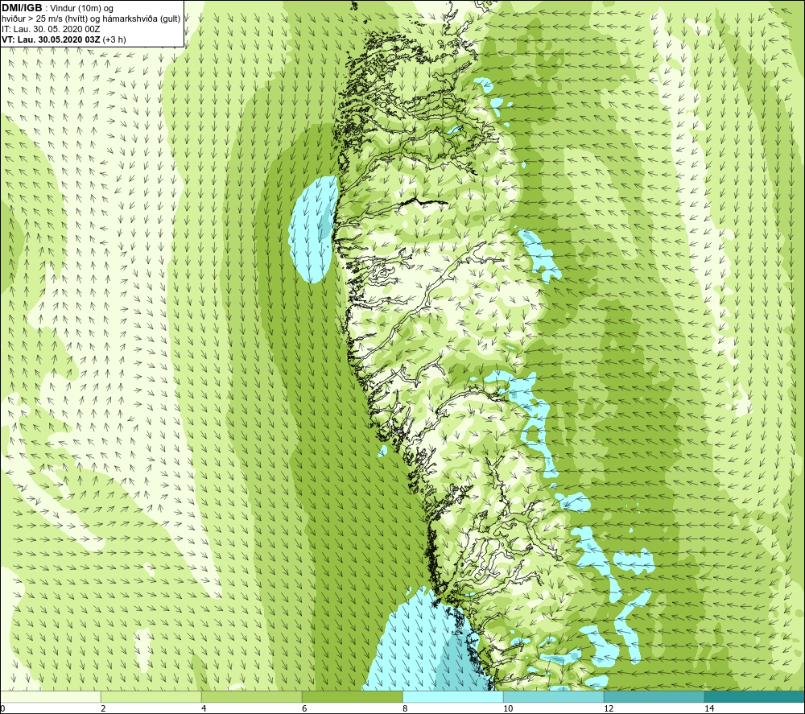Click the 0–2 m/s palest colorbar segment
805x714 pixels.
50,696
